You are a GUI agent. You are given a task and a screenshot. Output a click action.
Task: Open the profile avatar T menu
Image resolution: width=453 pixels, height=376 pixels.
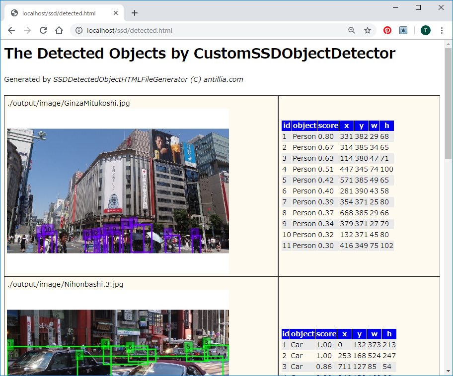[x=426, y=30]
